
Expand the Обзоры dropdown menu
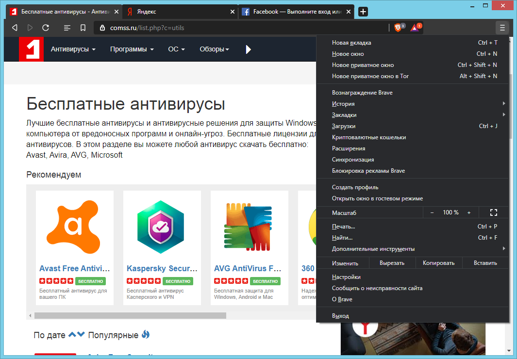[x=214, y=49]
